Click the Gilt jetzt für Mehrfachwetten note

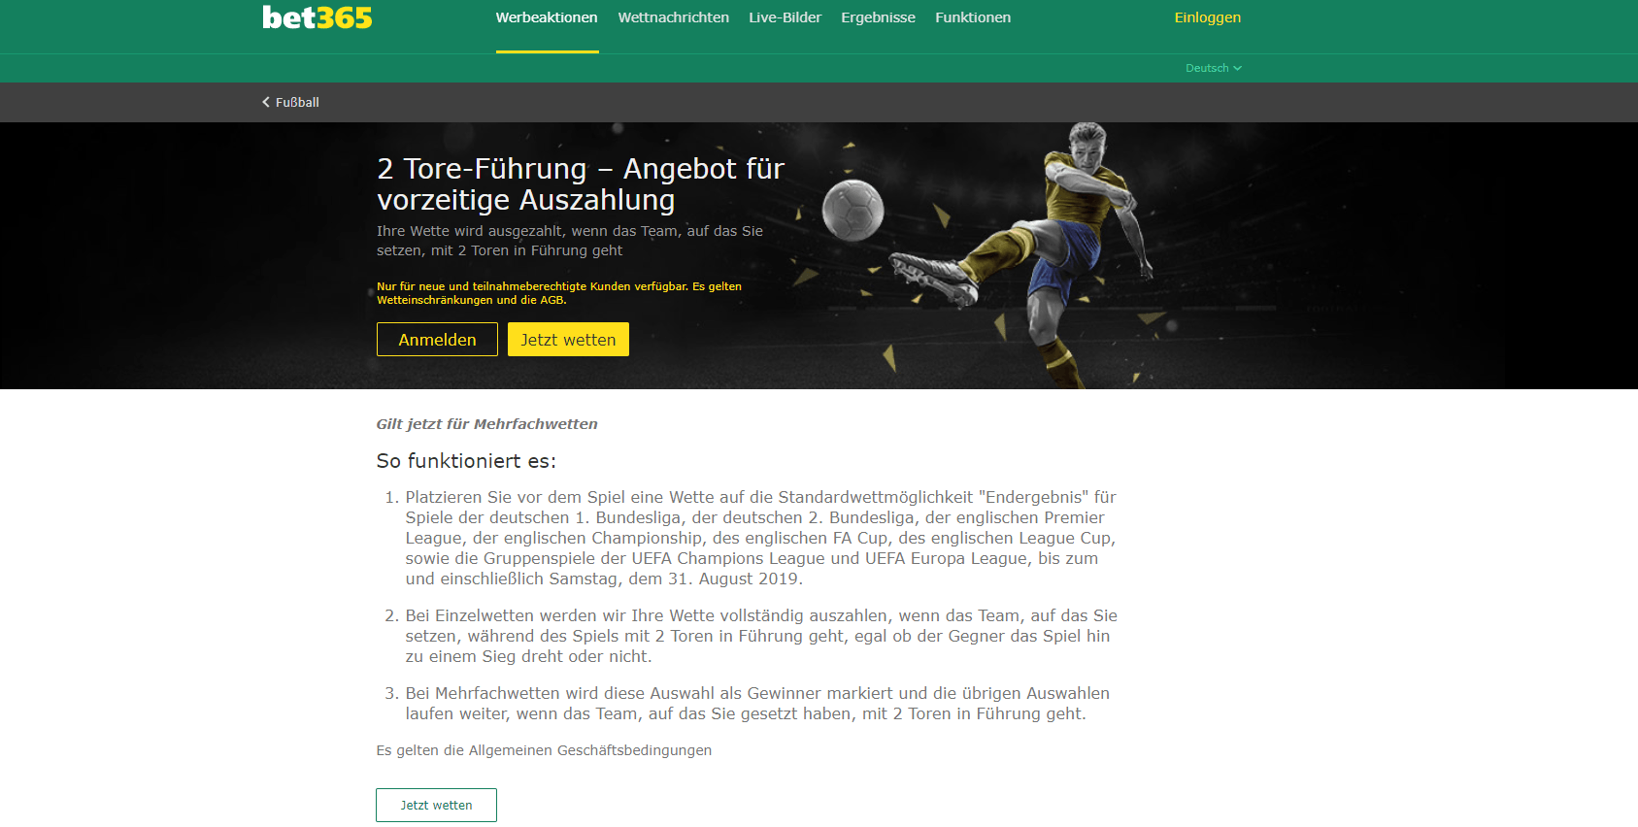pyautogui.click(x=486, y=424)
